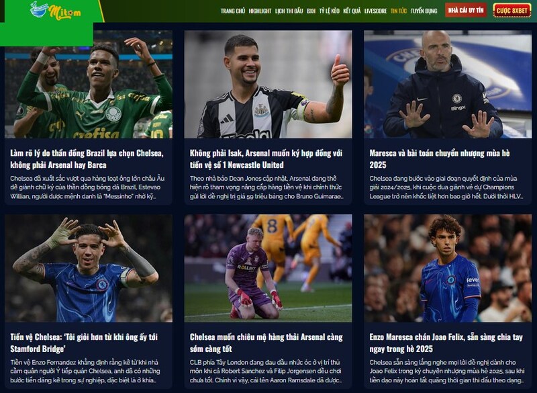Click the CƯỢC 8XBET button
Viewport: 537px width, 393px height.
click(512, 11)
